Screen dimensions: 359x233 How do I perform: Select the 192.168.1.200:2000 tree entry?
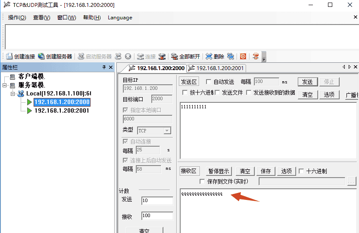(x=62, y=102)
